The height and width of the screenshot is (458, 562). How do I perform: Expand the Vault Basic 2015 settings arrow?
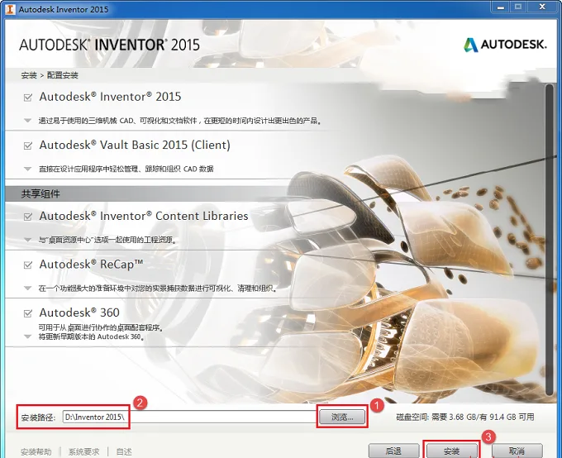coord(27,169)
